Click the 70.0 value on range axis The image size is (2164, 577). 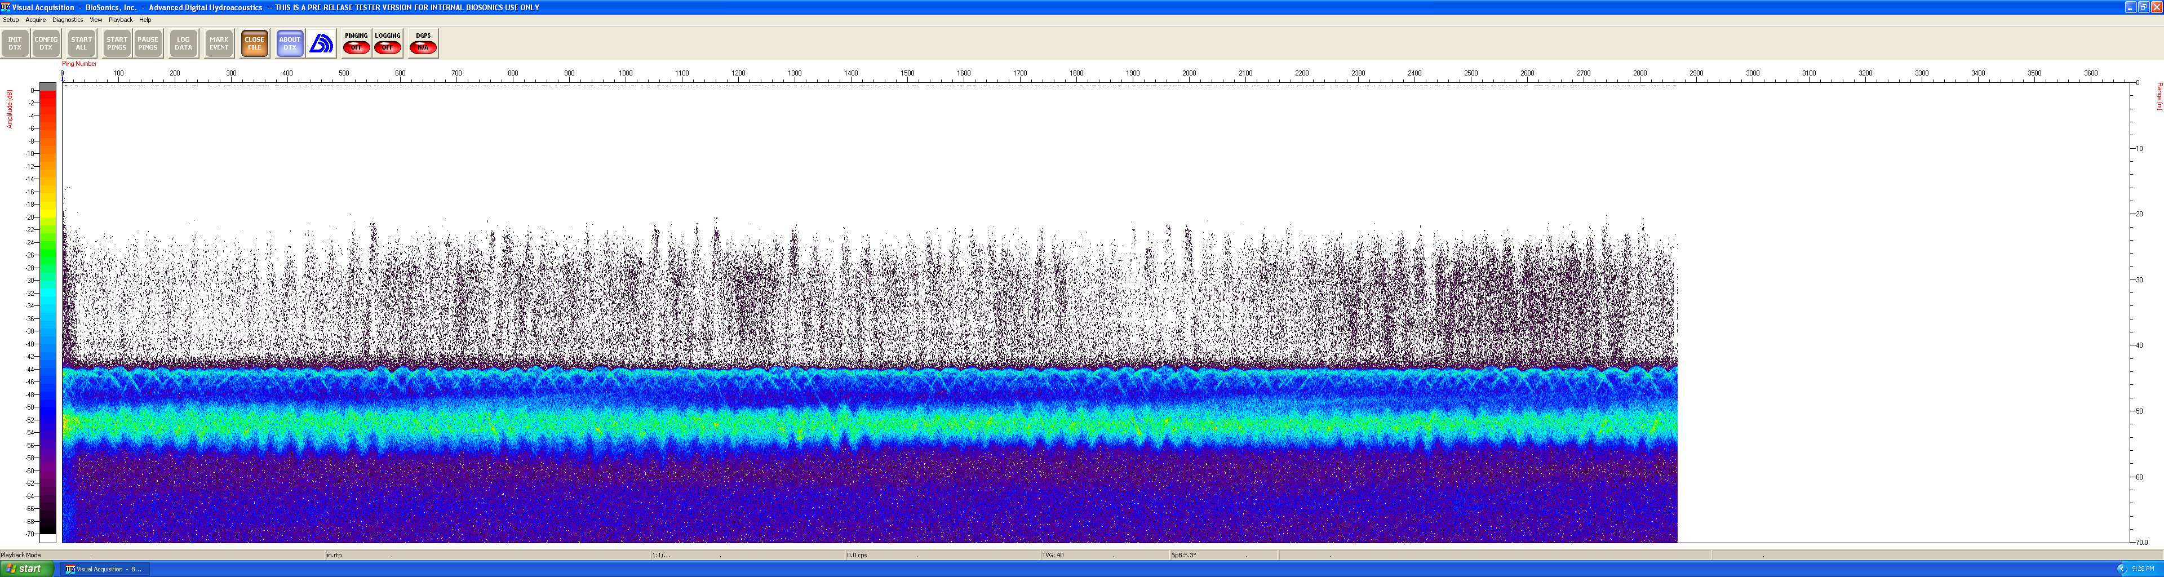(x=2142, y=543)
